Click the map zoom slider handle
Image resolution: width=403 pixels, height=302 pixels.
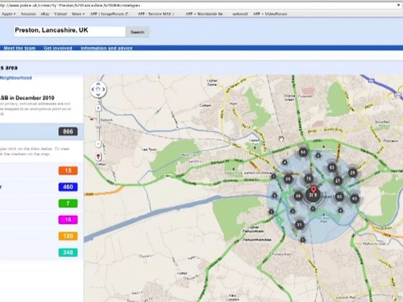coord(98,126)
